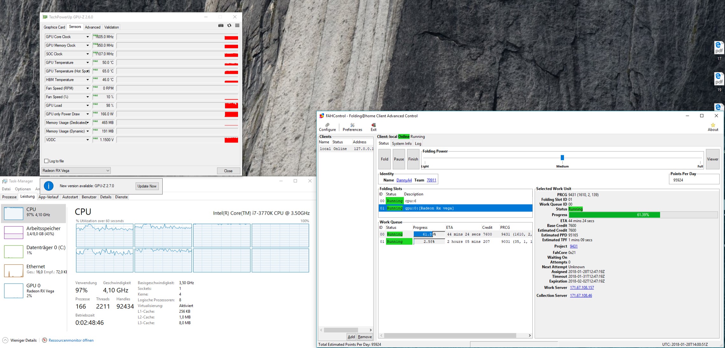
Task: Open the DannyA4 identity link
Action: point(404,180)
